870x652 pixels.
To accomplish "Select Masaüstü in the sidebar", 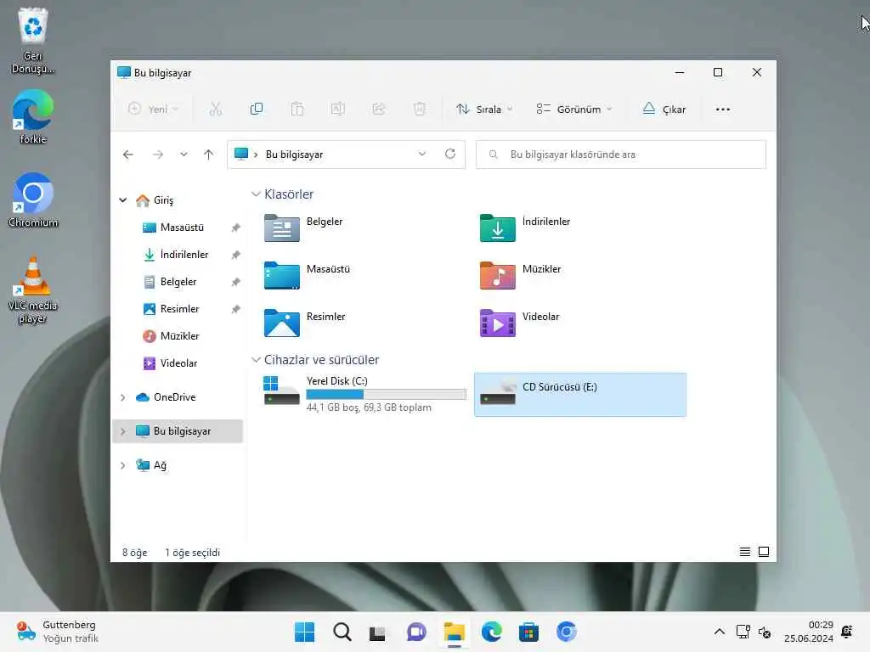I will tap(182, 228).
